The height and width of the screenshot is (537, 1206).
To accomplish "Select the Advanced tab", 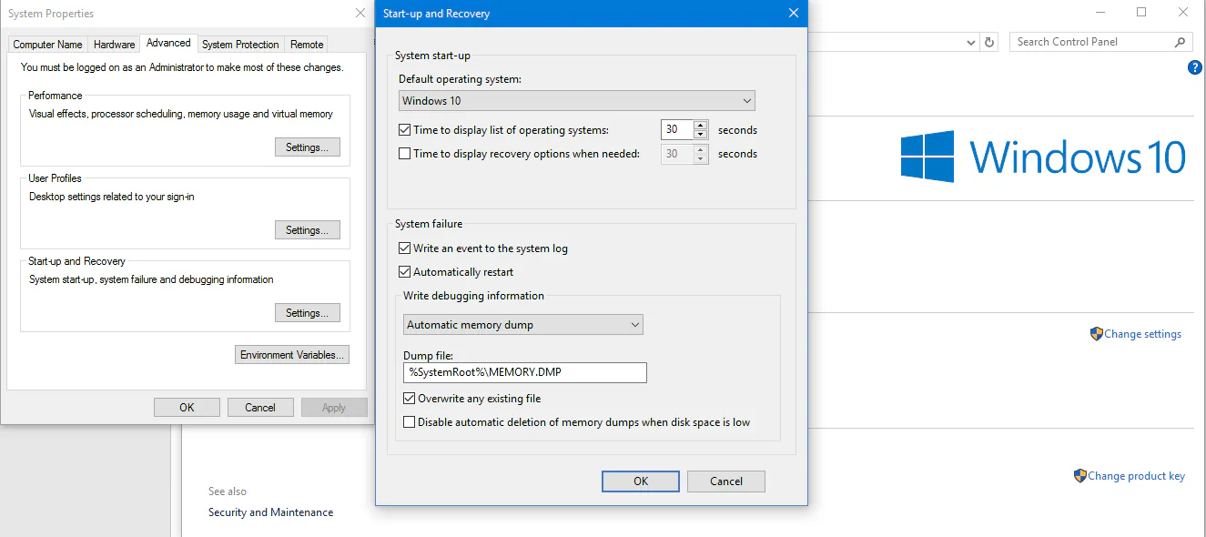I will pyautogui.click(x=168, y=43).
